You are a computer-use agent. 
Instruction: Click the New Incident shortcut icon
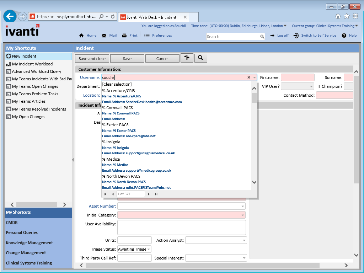[9, 56]
